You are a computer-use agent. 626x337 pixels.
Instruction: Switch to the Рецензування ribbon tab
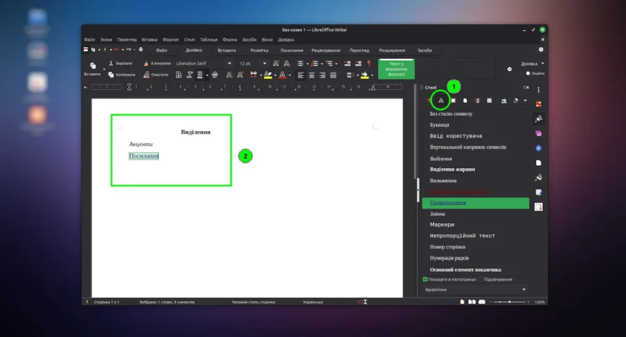pyautogui.click(x=326, y=50)
